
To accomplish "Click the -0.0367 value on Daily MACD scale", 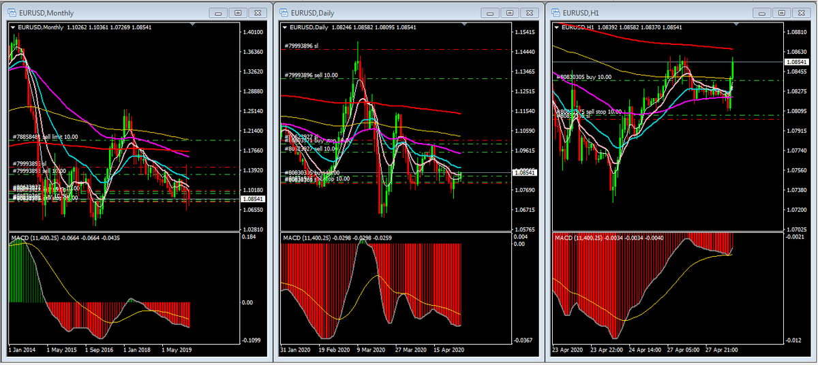I will pyautogui.click(x=524, y=340).
